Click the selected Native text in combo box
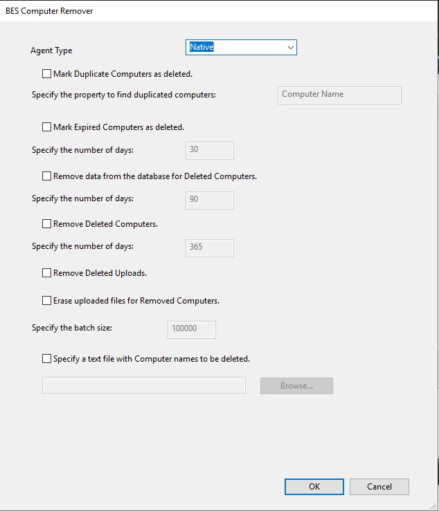Viewport: 439px width, 511px height. [202, 47]
